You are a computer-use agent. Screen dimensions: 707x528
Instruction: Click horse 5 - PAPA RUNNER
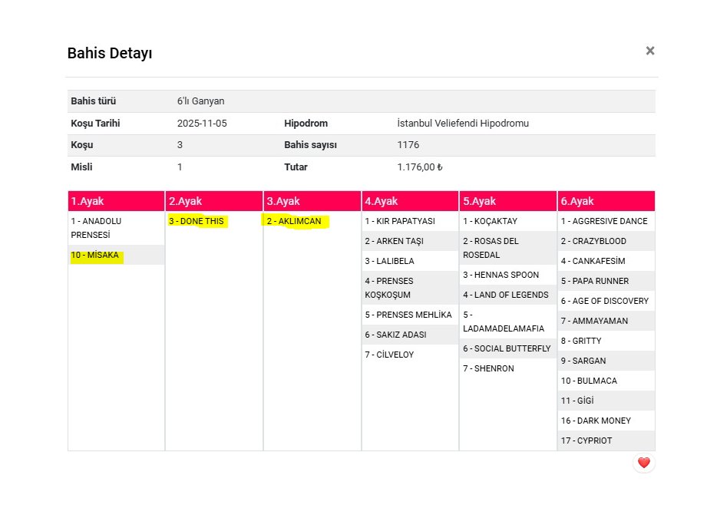[606, 281]
